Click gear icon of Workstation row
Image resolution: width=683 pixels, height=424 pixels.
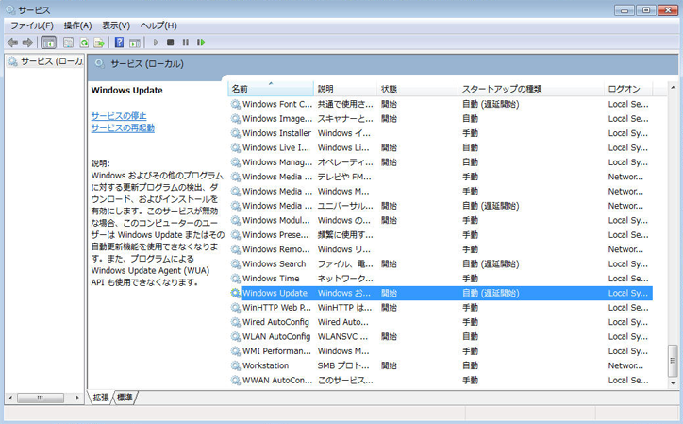tap(236, 365)
